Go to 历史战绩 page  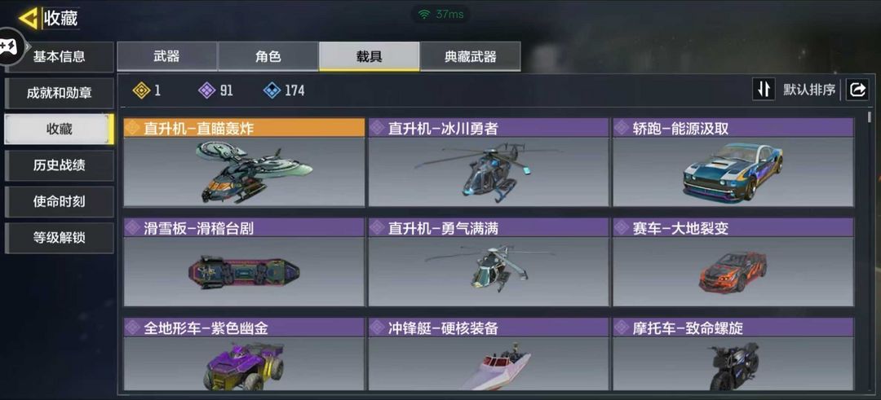59,165
